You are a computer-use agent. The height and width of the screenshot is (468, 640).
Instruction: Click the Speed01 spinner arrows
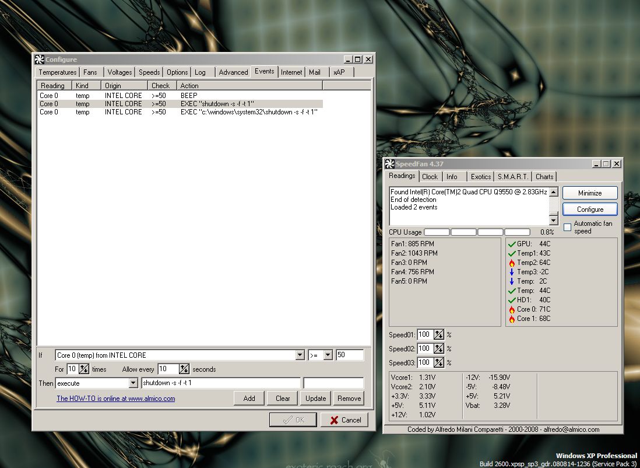pos(439,335)
